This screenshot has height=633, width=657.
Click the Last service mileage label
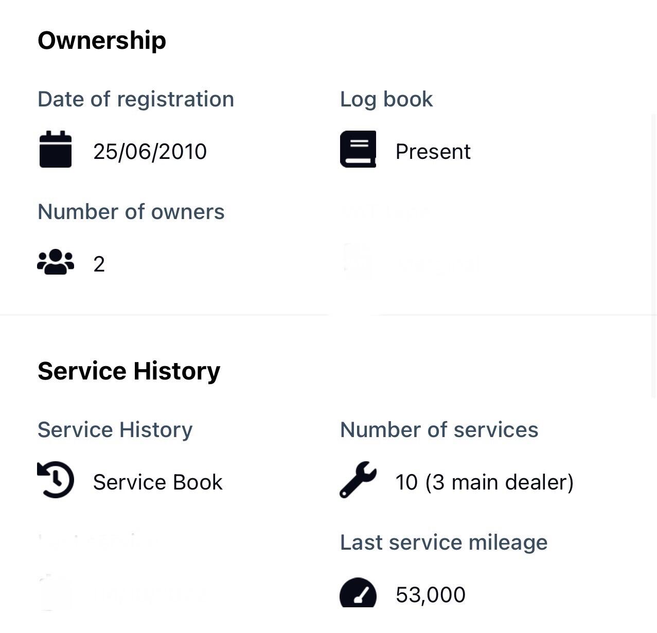point(443,542)
